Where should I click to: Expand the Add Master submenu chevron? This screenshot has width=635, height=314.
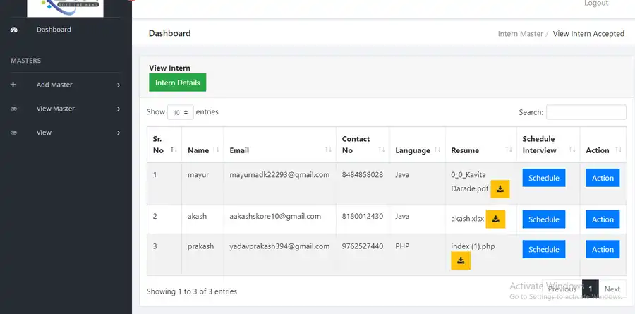click(x=119, y=85)
